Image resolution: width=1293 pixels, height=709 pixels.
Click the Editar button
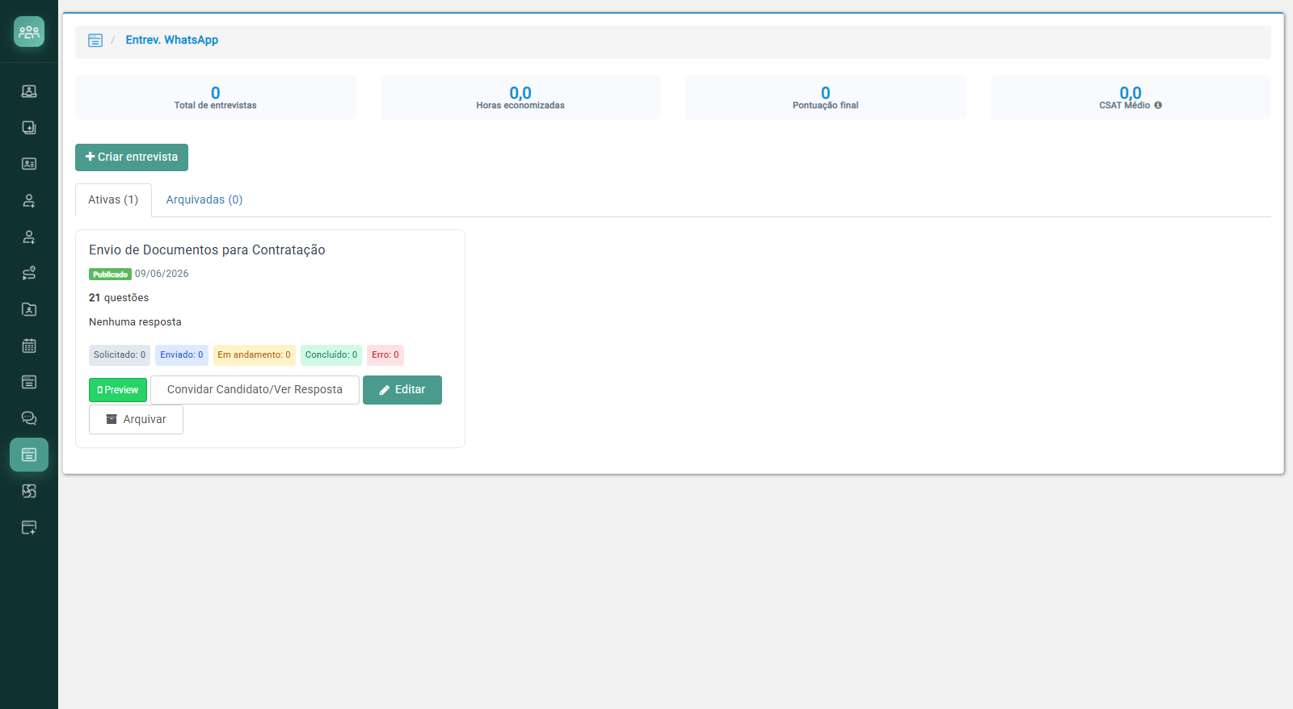[402, 390]
